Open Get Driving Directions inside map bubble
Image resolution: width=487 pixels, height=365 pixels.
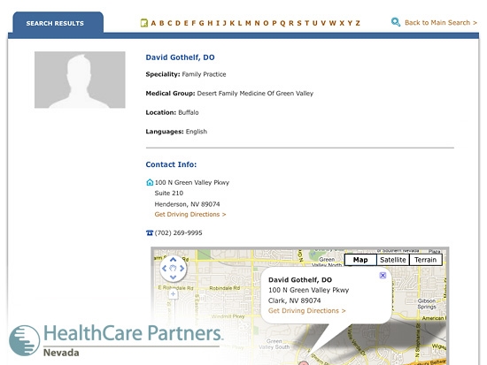(x=307, y=311)
